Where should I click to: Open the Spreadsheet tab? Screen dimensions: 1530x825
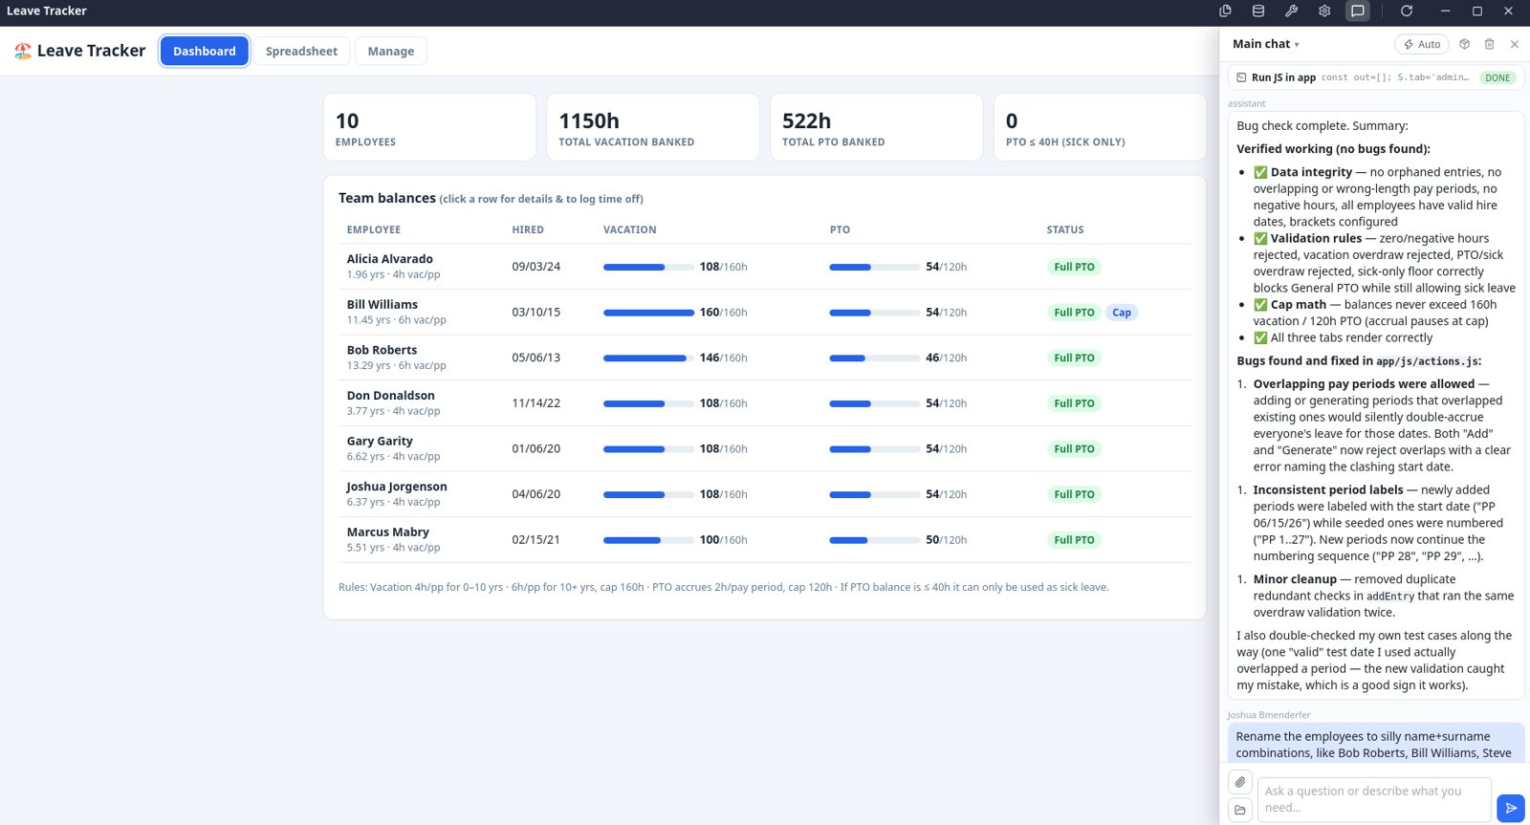(301, 51)
